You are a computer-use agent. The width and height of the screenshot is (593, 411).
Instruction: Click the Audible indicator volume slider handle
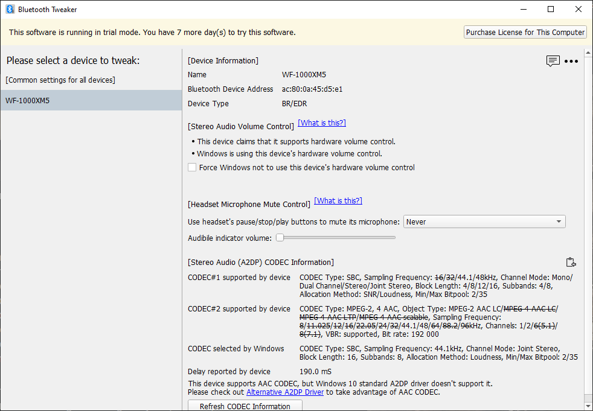pos(280,237)
